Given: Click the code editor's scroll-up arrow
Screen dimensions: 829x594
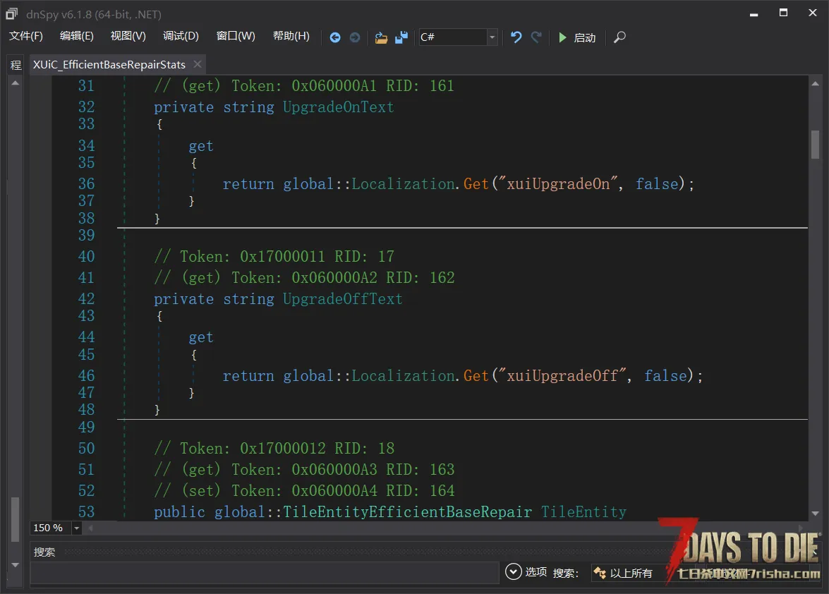Looking at the screenshot, I should point(815,83).
